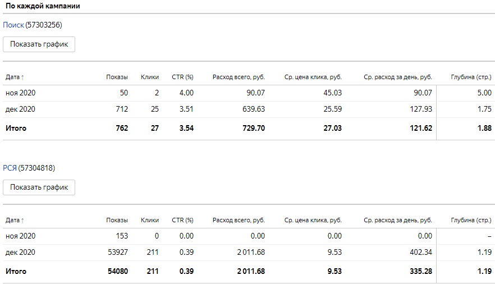Click the CTR (%) header in Поиск table

182,77
